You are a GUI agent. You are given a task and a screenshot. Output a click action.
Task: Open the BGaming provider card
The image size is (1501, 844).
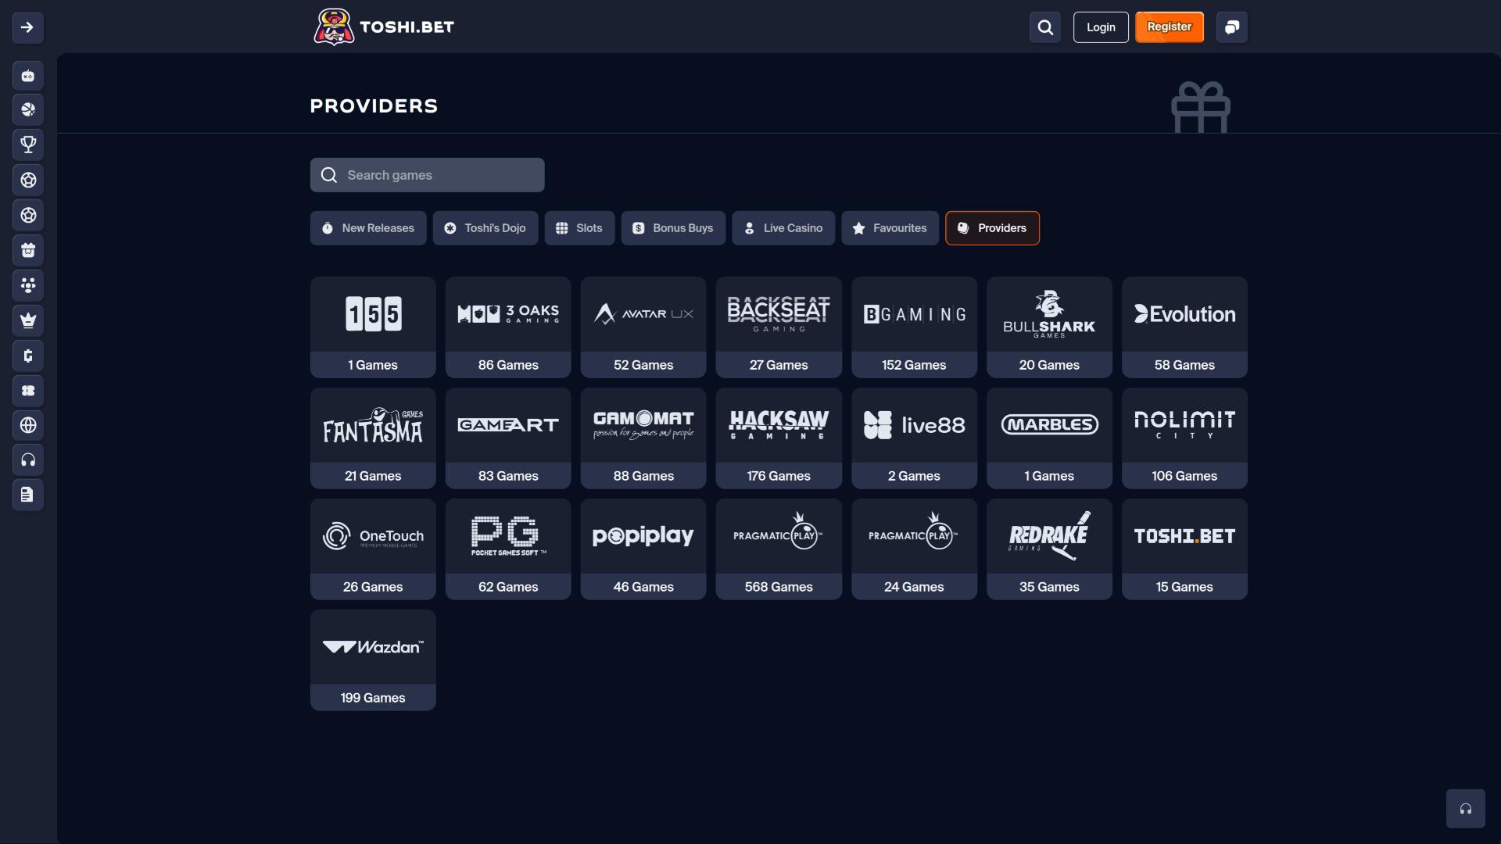click(915, 327)
